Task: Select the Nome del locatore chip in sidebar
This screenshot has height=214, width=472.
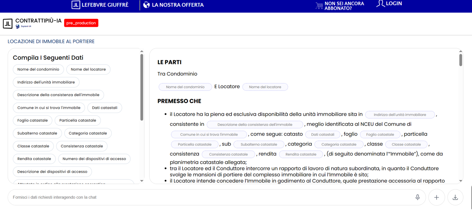Action: (x=88, y=69)
